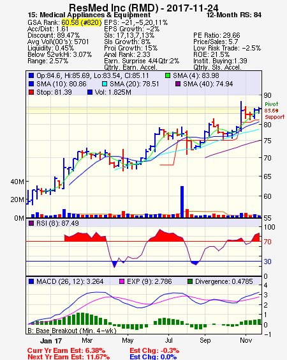Screen dimensions: 287x360
Task: Click the Jul date axis label
Action: pos(169,340)
